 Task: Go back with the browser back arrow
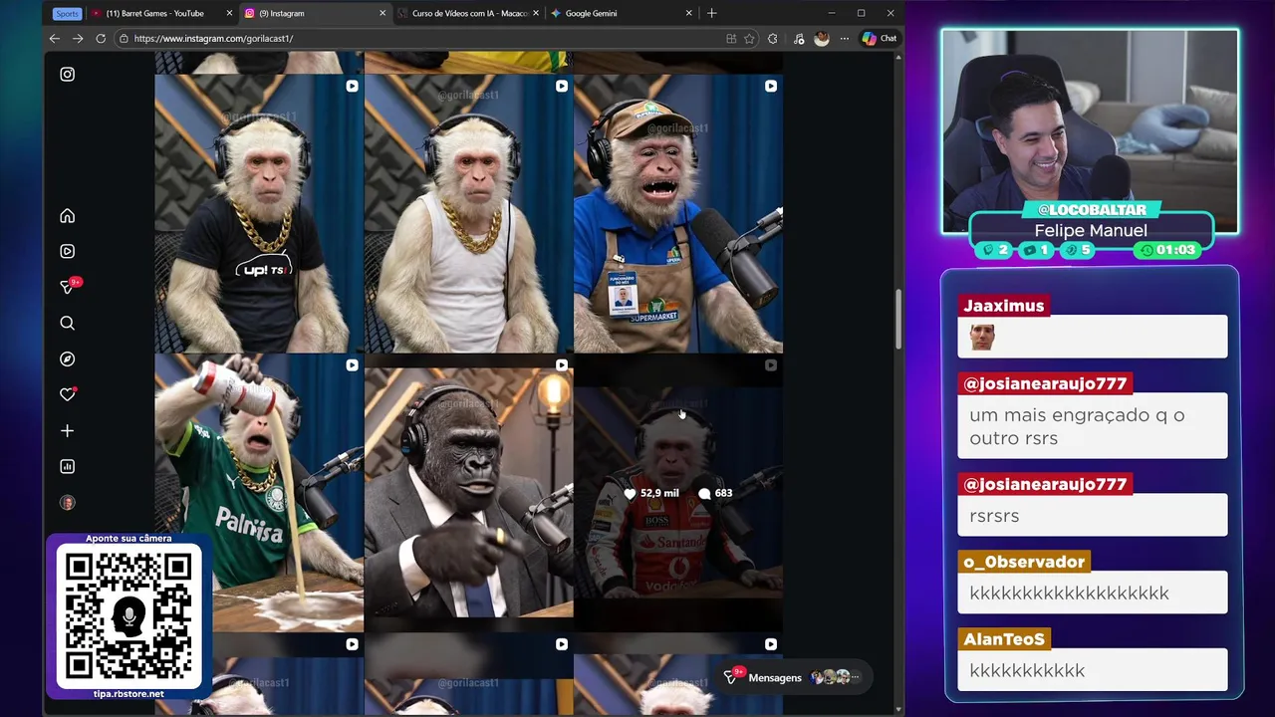tap(54, 39)
